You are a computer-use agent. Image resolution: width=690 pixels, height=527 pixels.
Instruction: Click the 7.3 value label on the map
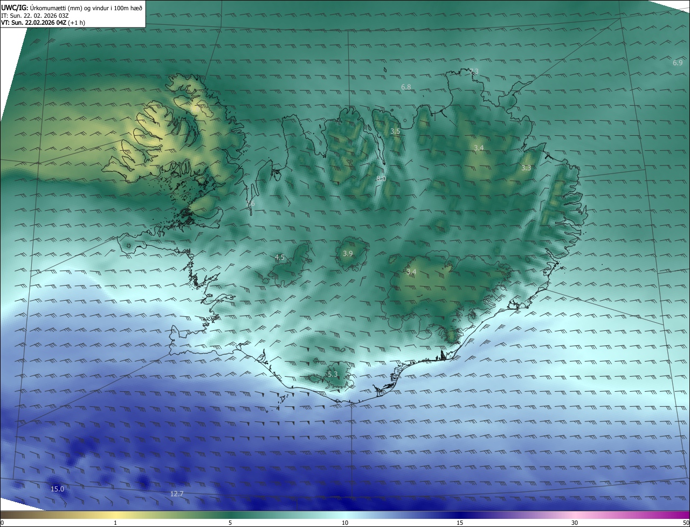pos(473,71)
